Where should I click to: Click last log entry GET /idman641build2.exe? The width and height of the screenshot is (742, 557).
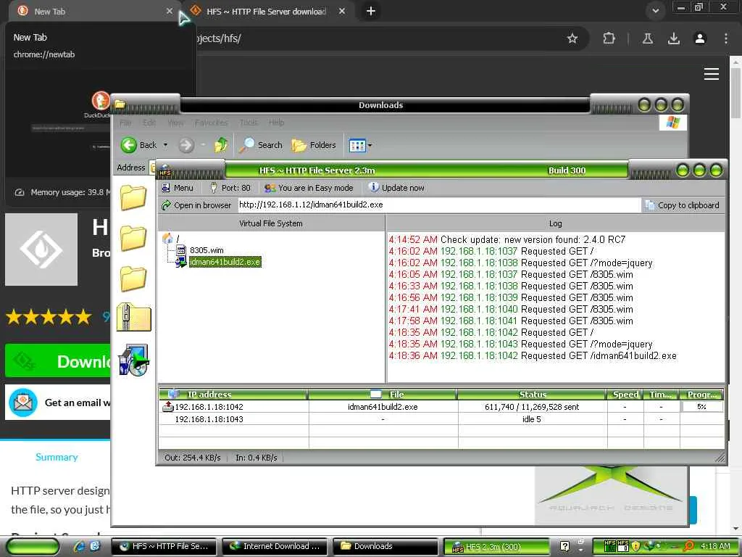(533, 355)
